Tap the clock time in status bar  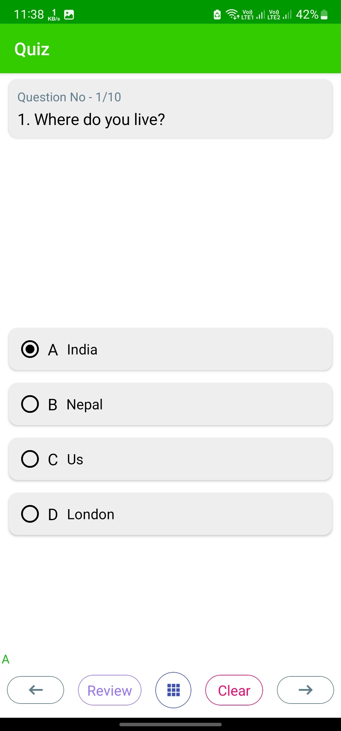pyautogui.click(x=29, y=15)
